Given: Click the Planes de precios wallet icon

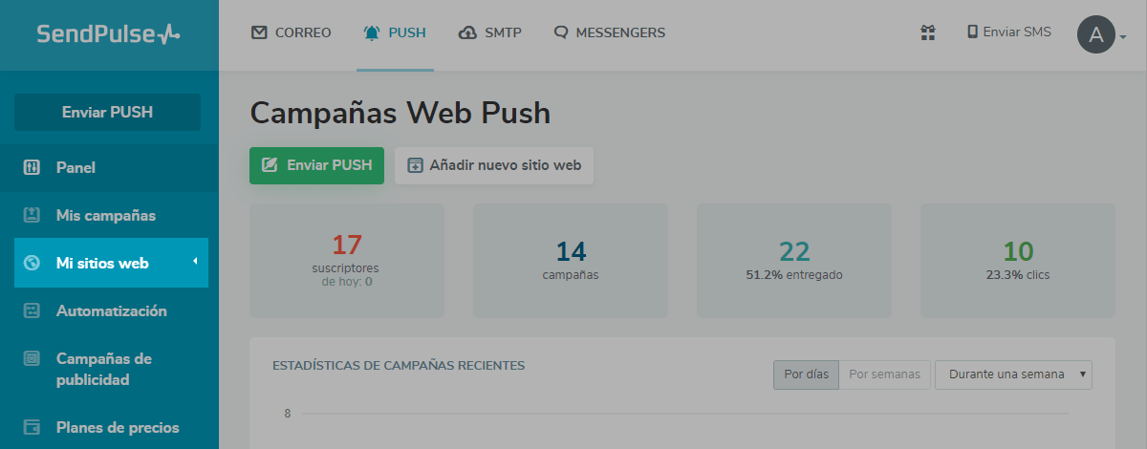Looking at the screenshot, I should coord(32,427).
